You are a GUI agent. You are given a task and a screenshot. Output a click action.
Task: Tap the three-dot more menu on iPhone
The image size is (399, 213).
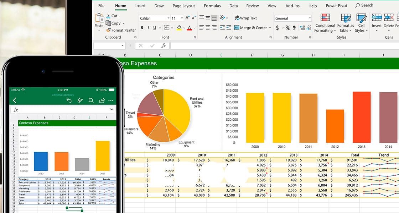click(x=111, y=100)
